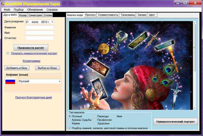Open the Совместимость tab
This screenshot has width=203, height=136.
click(108, 15)
